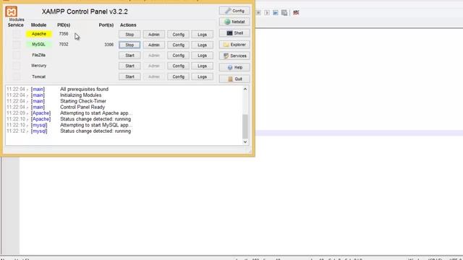Click the run-macro-multiple-times icon in editor toolbar
Image resolution: width=463 pixels, height=260 pixels.
tap(275, 13)
